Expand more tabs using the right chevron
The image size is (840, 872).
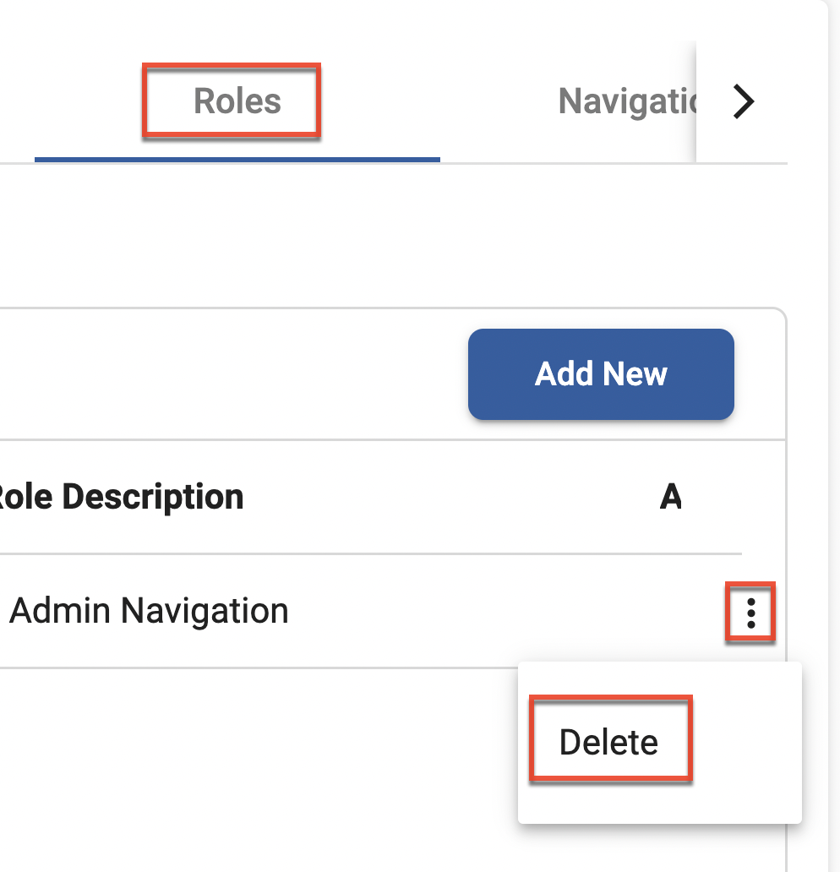point(743,102)
